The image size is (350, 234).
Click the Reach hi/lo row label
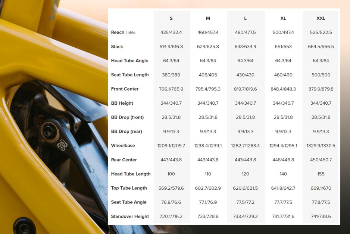[123, 32]
